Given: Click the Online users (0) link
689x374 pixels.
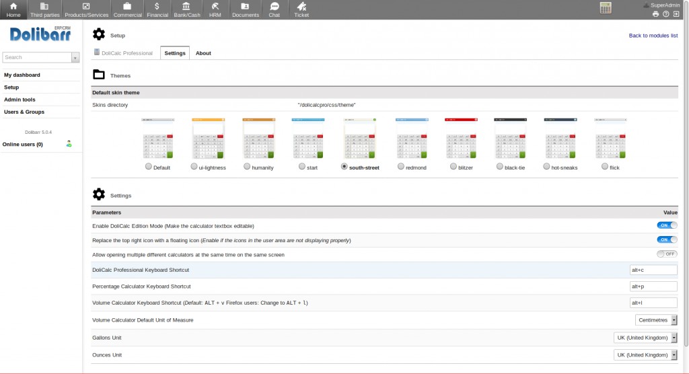Looking at the screenshot, I should click(23, 144).
